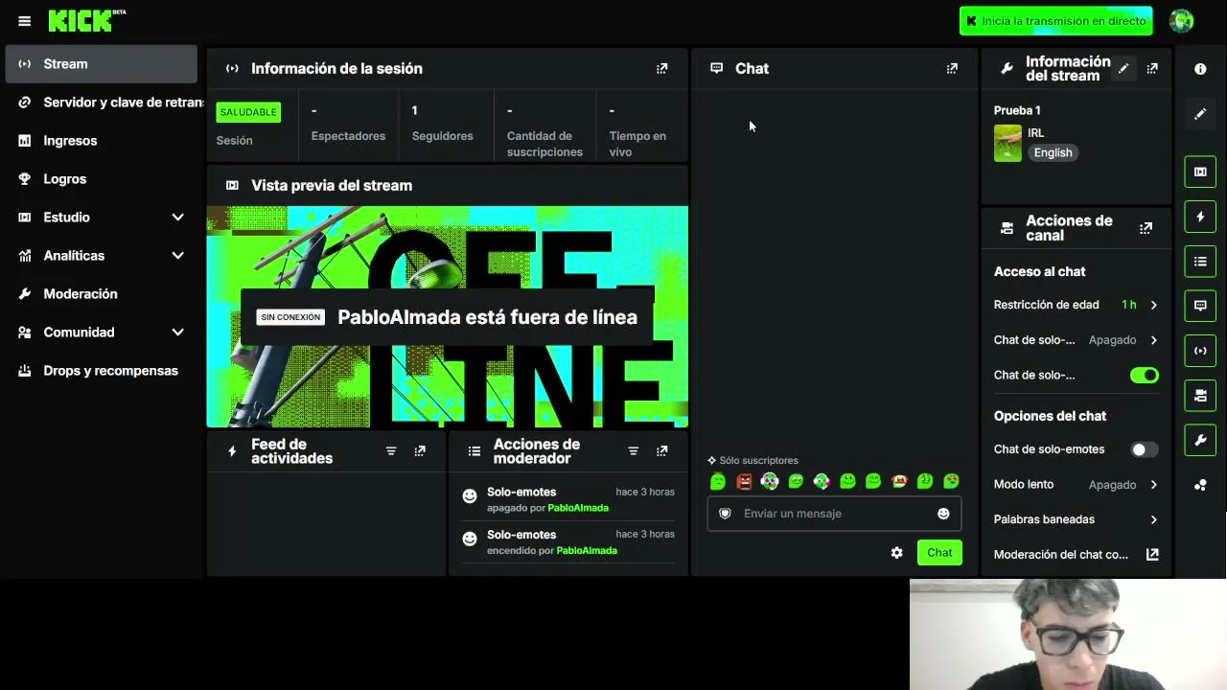Select Stream in the sidebar
The width and height of the screenshot is (1227, 690).
102,64
